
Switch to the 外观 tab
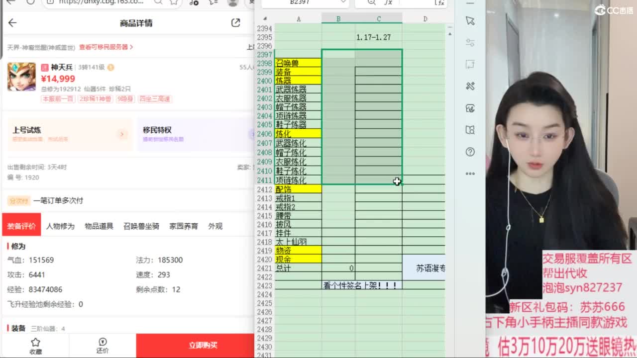[x=215, y=226]
